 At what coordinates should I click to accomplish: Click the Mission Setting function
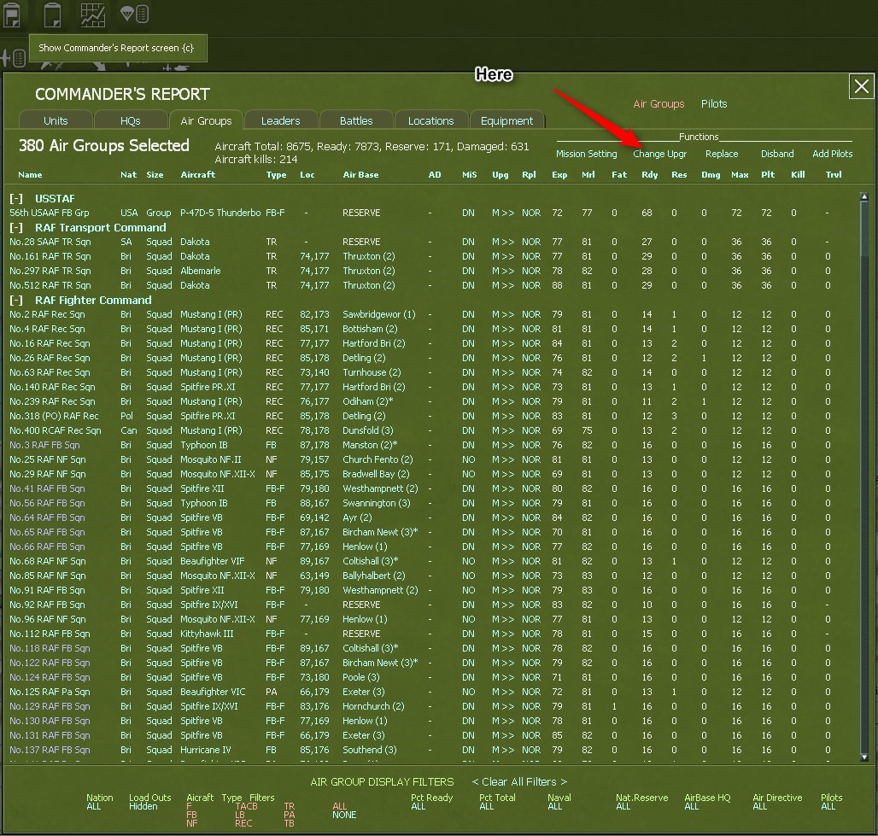[586, 154]
